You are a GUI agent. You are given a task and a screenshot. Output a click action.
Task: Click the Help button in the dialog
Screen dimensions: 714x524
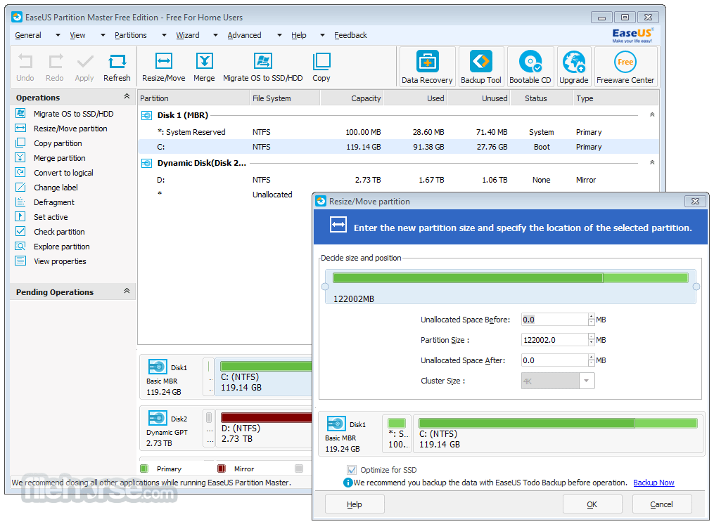[x=355, y=504]
